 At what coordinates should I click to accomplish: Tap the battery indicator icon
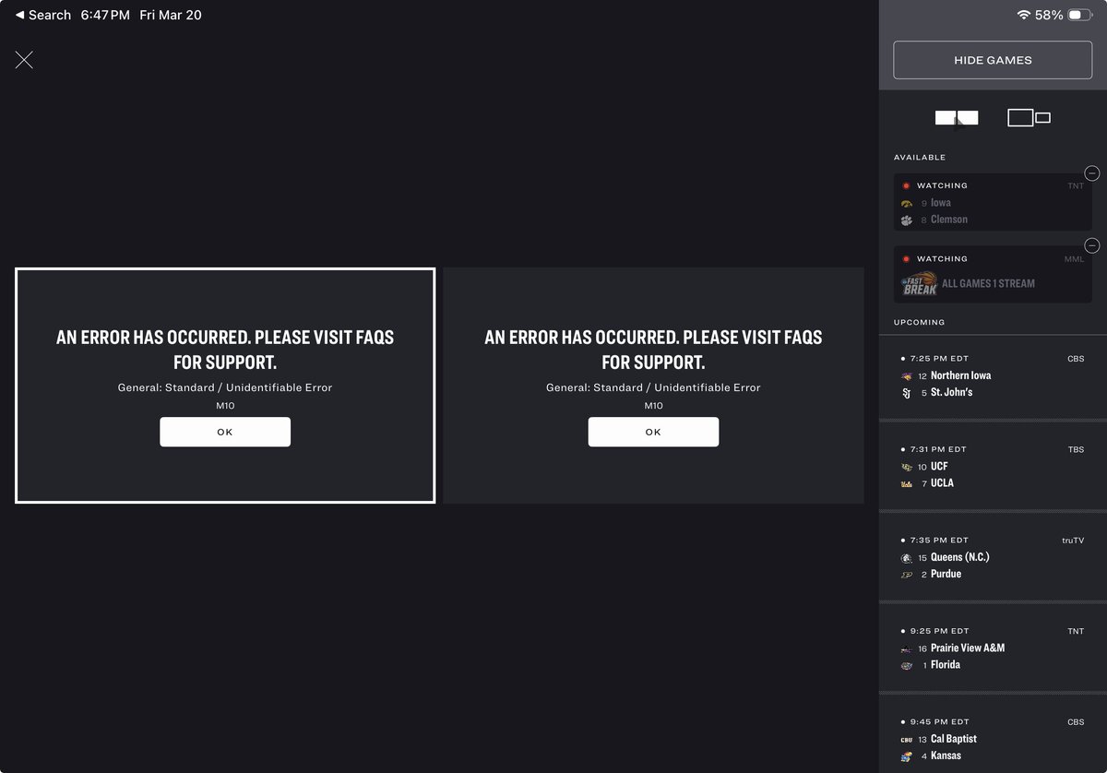[1080, 15]
